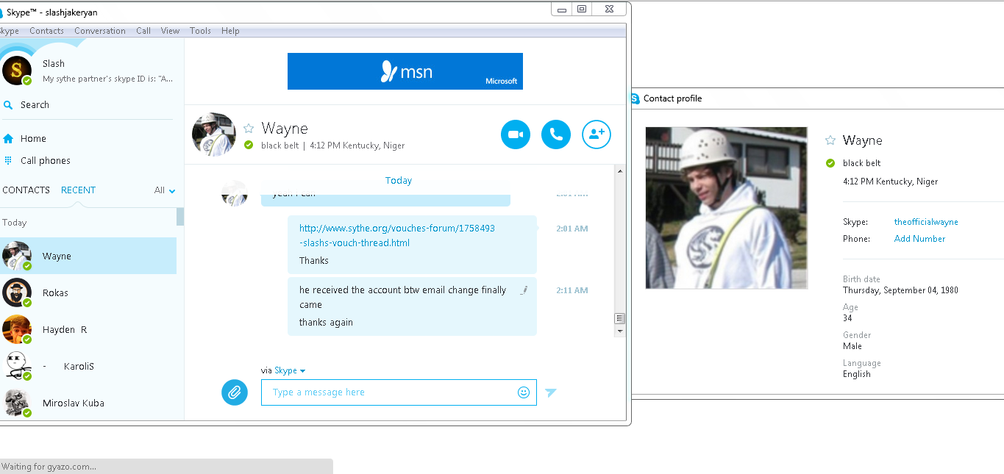Click the edit pencil icon on message
The width and height of the screenshot is (1004, 474).
[524, 290]
